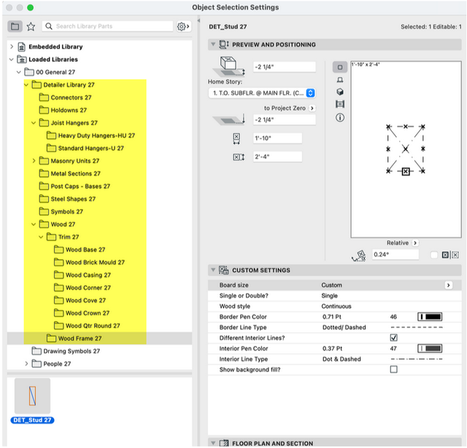Select the front view preview icon

click(x=340, y=79)
